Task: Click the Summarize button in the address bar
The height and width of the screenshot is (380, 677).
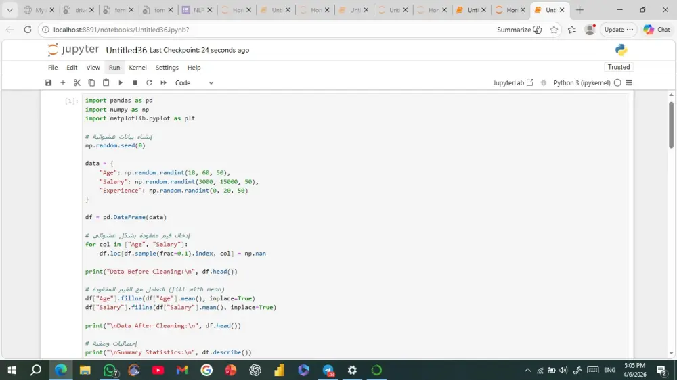Action: click(519, 30)
